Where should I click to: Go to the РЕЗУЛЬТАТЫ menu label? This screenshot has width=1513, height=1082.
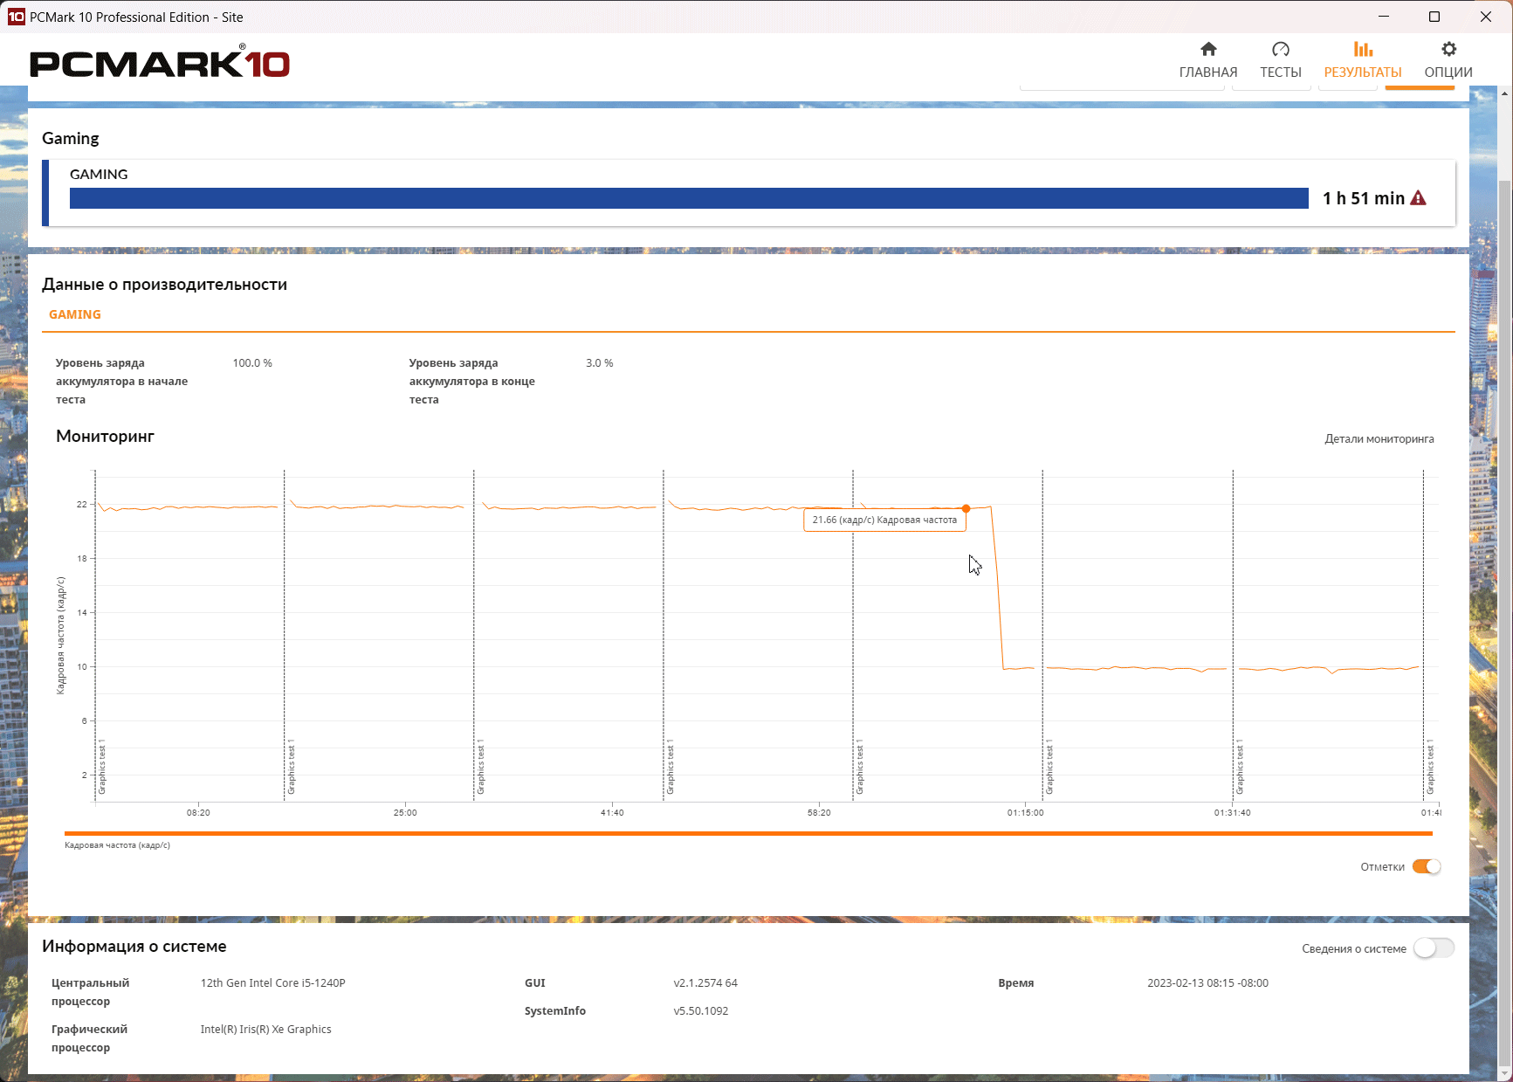pos(1363,72)
